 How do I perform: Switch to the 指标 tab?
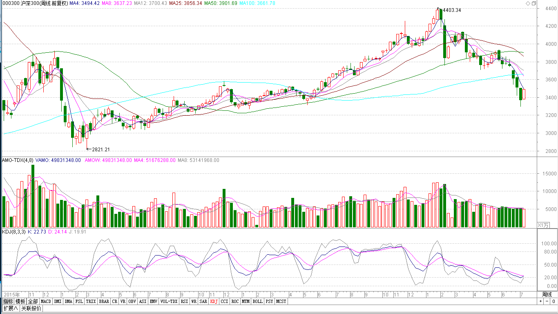coord(8,301)
